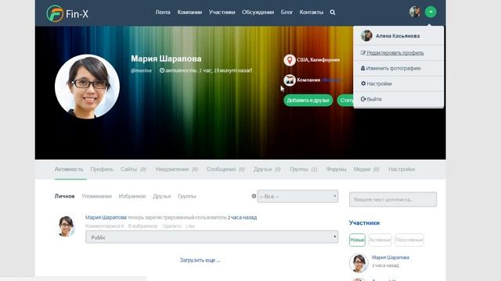Click Like link under post
This screenshot has width=501, height=281.
pyautogui.click(x=190, y=226)
